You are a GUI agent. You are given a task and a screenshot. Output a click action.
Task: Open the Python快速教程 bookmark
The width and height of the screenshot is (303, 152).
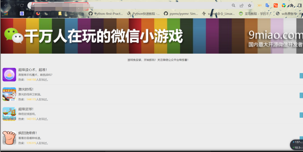tap(143, 14)
